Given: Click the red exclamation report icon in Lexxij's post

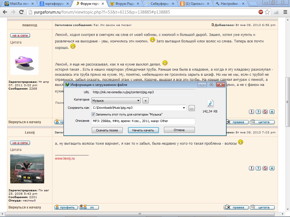Looking at the screenshot, I should pyautogui.click(x=251, y=168).
